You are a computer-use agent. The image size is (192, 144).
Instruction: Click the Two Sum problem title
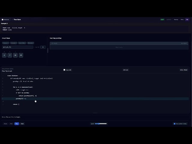pyautogui.click(x=17, y=19)
